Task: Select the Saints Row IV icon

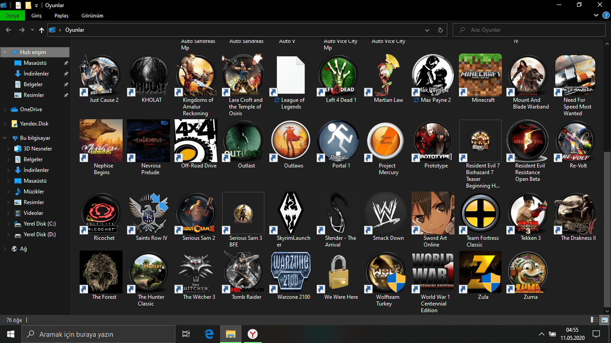Action: tap(149, 213)
